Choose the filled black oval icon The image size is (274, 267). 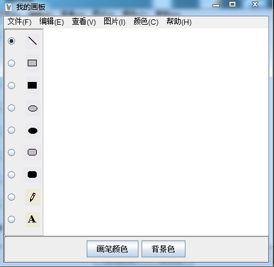click(x=33, y=131)
